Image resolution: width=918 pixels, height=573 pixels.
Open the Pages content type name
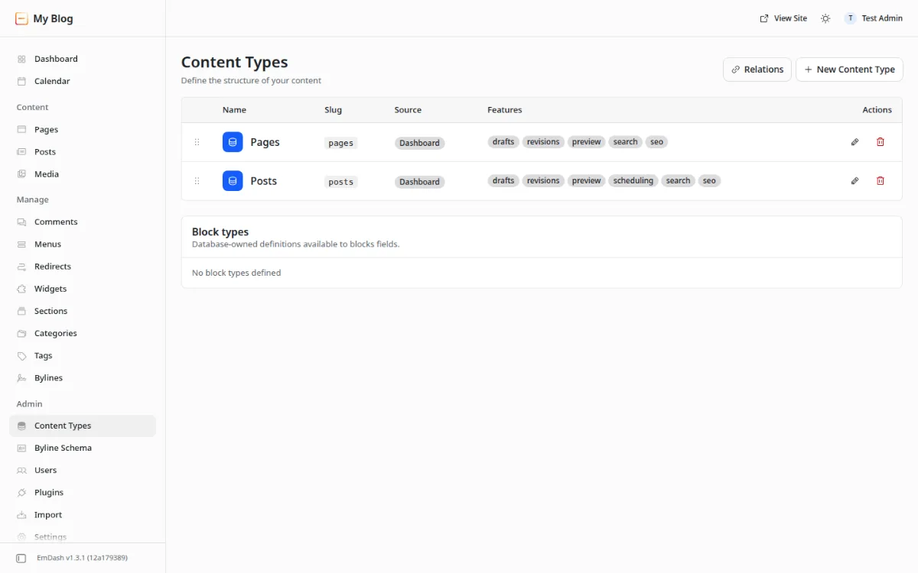pos(265,142)
